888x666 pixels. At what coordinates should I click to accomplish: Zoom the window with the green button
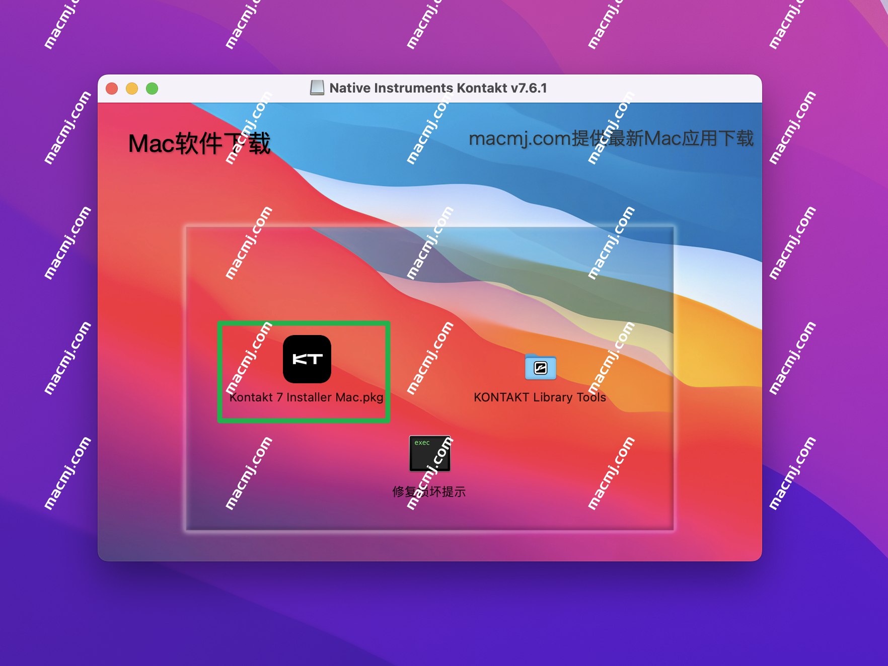pos(152,89)
